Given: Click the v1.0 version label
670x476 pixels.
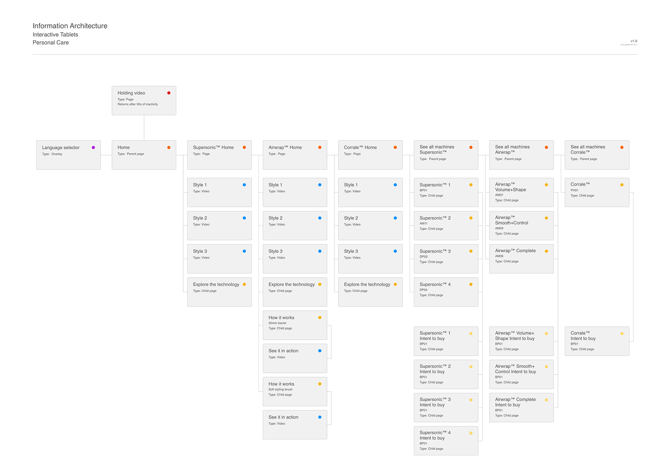Looking at the screenshot, I should click(634, 41).
